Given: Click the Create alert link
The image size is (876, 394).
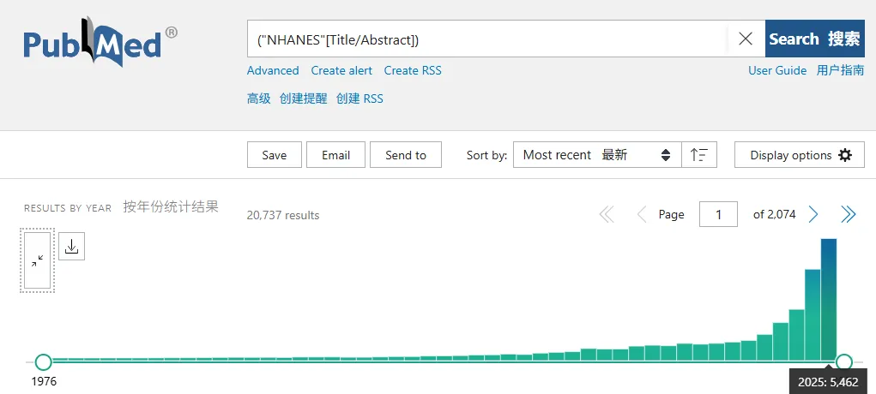Looking at the screenshot, I should tap(341, 70).
